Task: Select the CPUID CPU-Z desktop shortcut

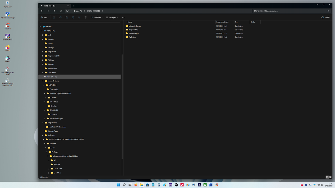Action: [x=8, y=37]
